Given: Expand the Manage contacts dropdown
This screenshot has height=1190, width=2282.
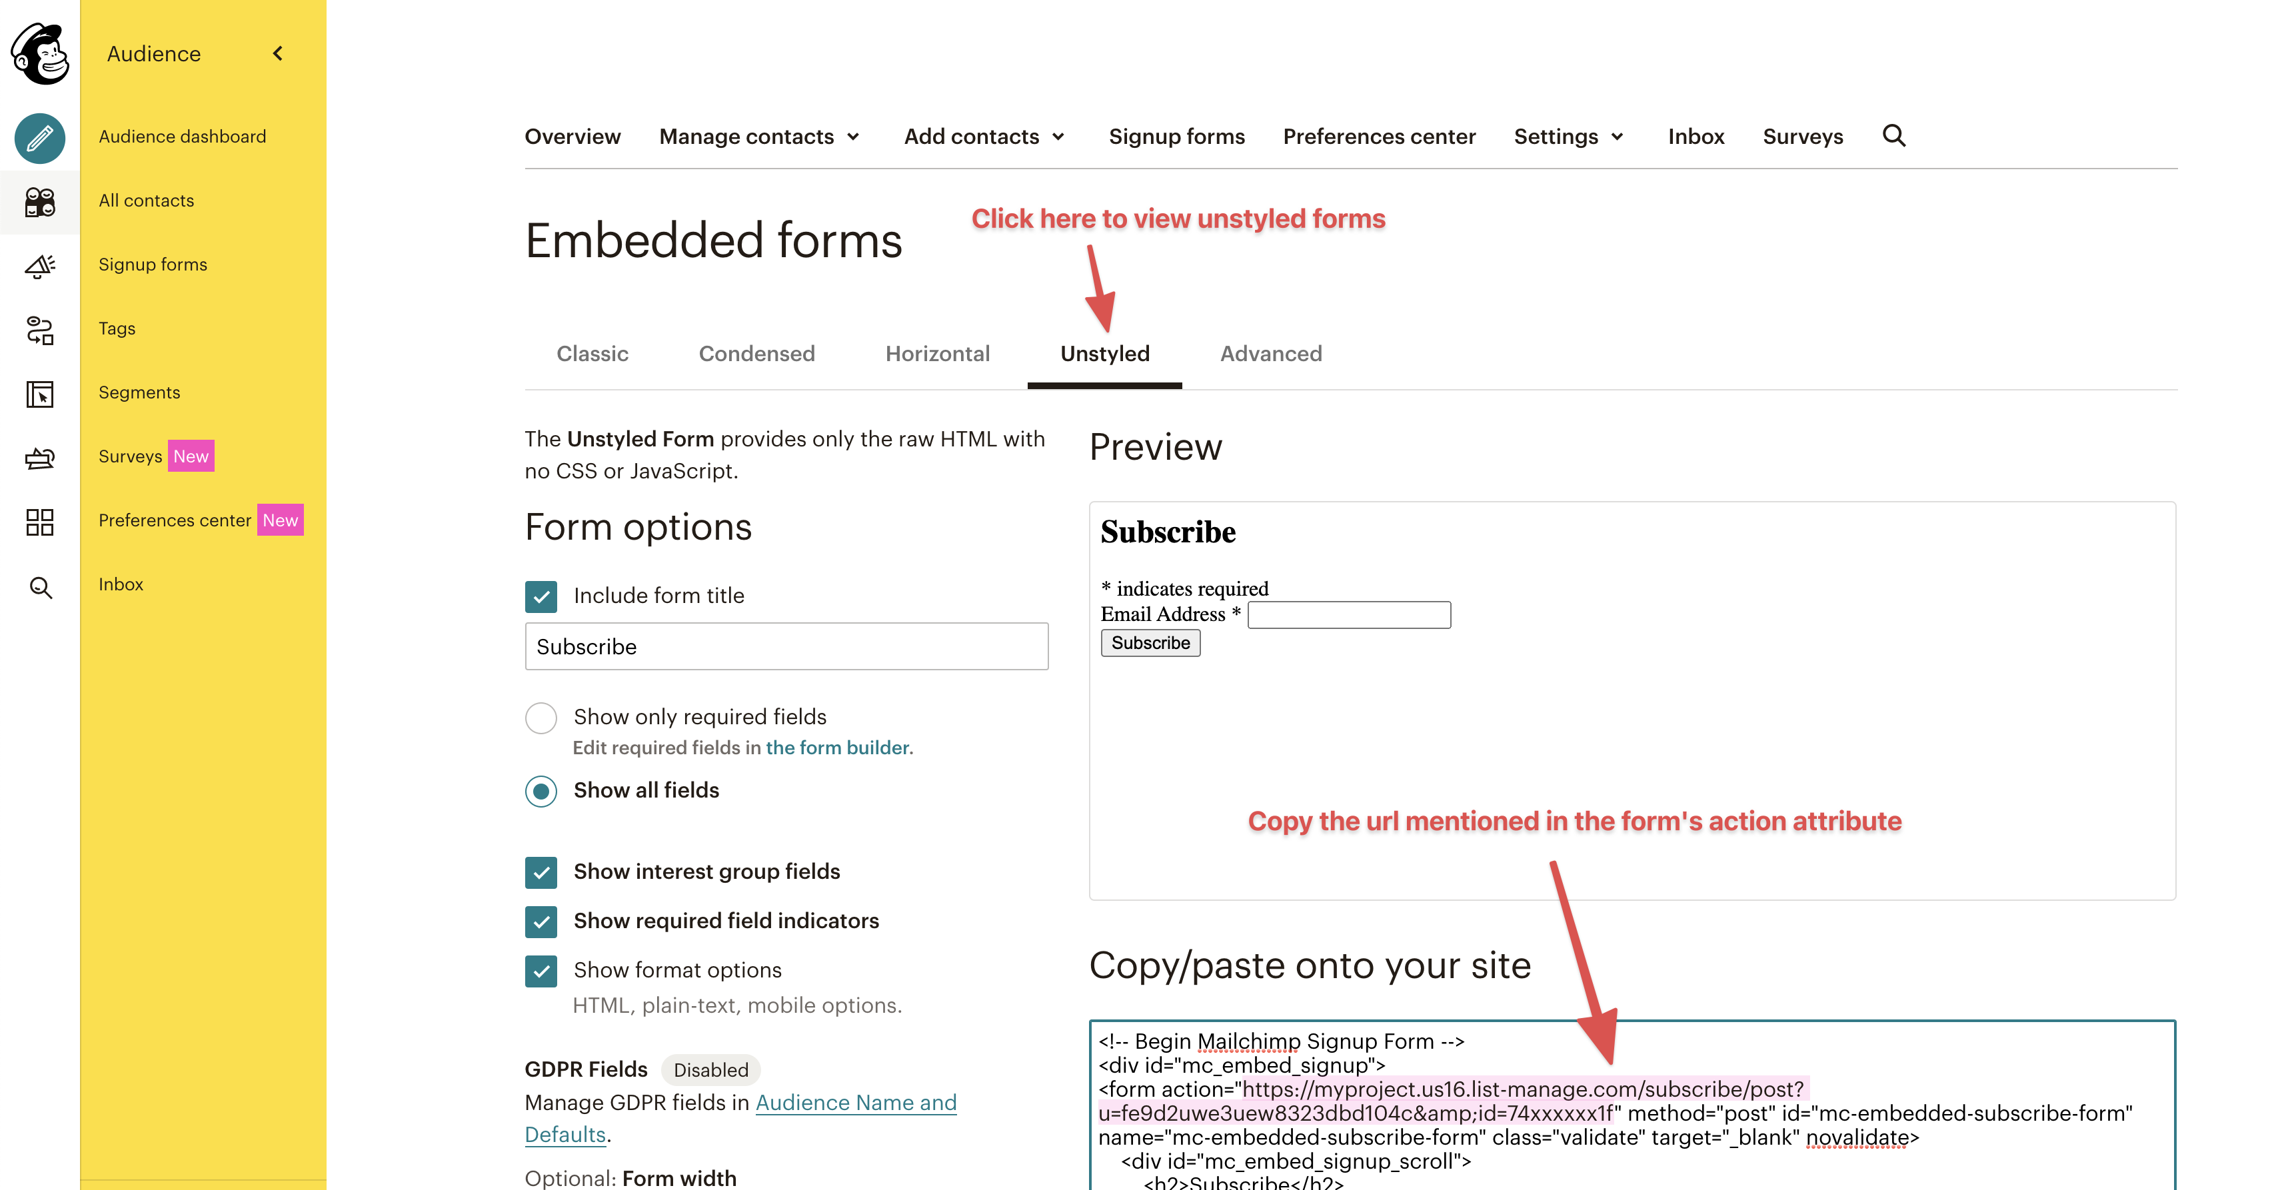Looking at the screenshot, I should (x=759, y=137).
